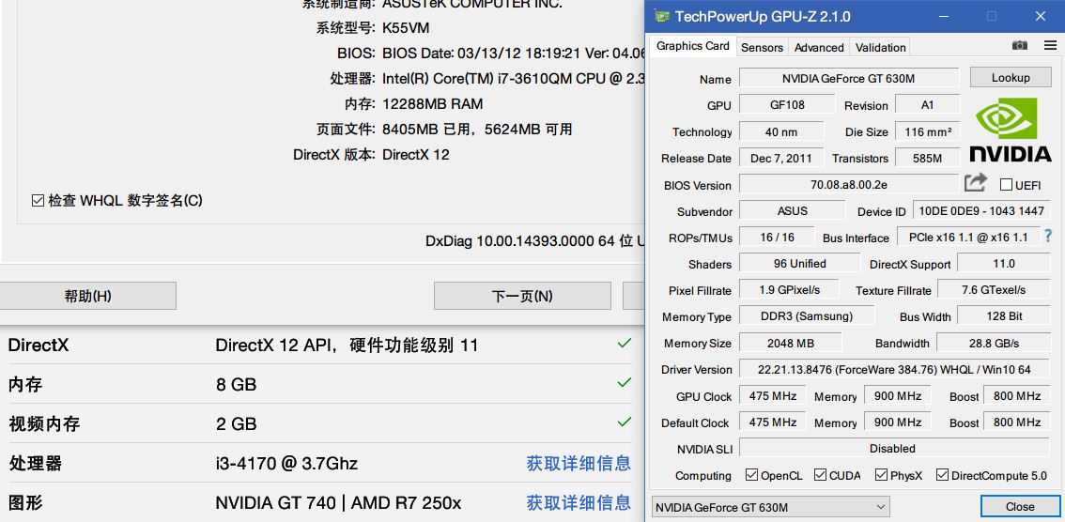This screenshot has height=522, width=1065.
Task: Click the Bandwidth field showing 28.8 GB/s
Action: pyautogui.click(x=994, y=343)
